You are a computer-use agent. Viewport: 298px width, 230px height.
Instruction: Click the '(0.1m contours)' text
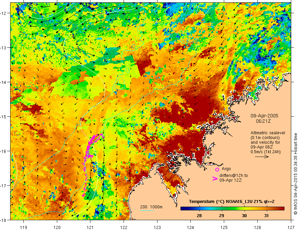[x=265, y=138]
